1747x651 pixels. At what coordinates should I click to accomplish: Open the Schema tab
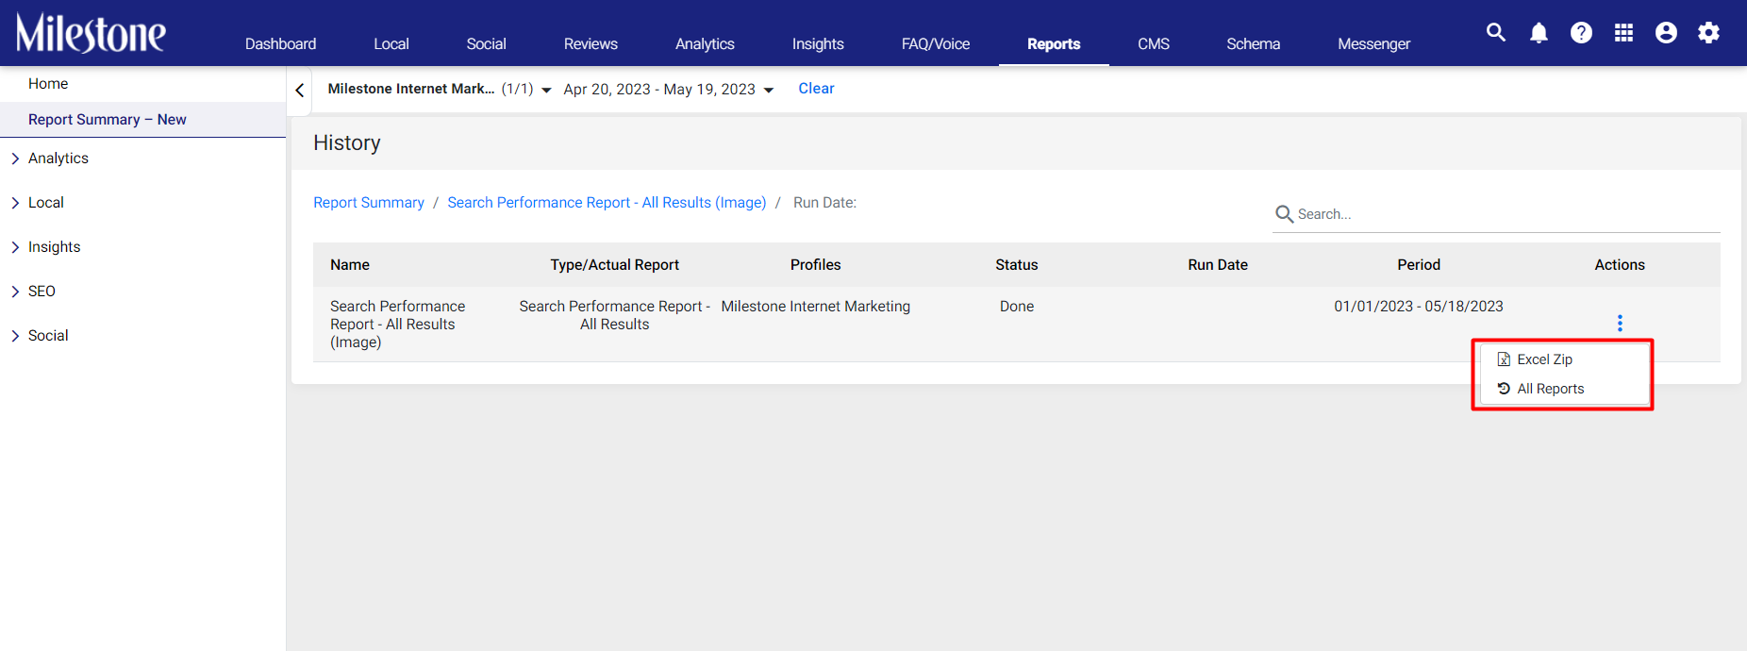[x=1253, y=43]
